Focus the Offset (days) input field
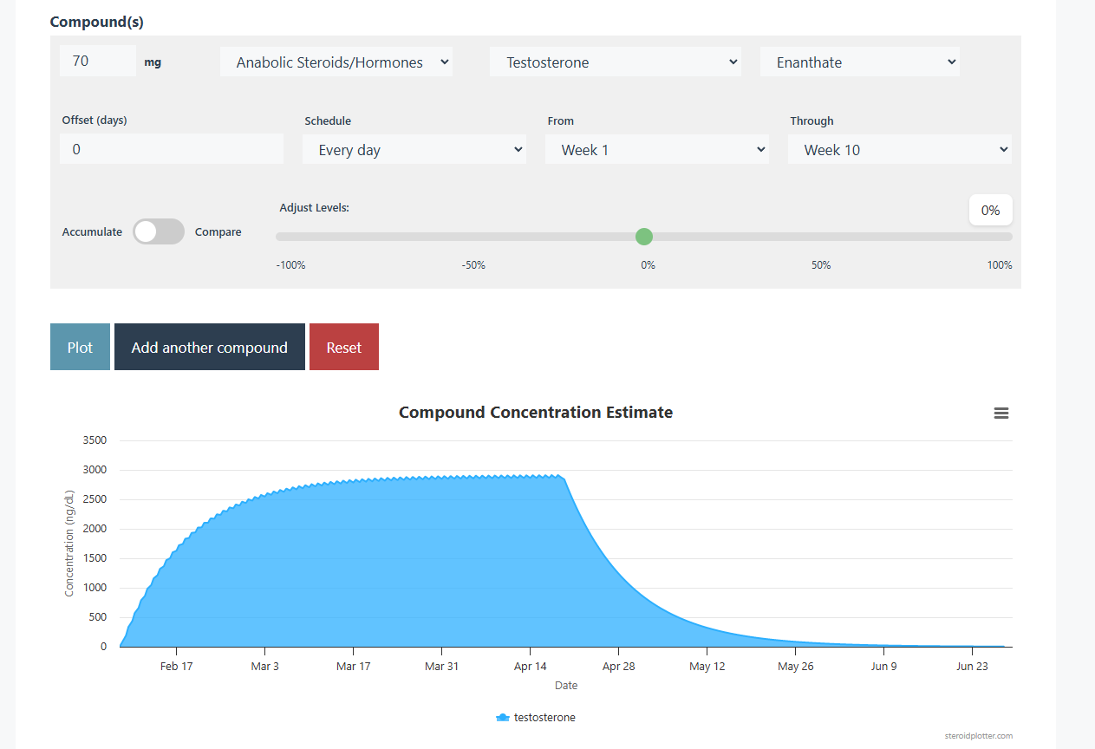Image resolution: width=1095 pixels, height=749 pixels. pos(171,149)
